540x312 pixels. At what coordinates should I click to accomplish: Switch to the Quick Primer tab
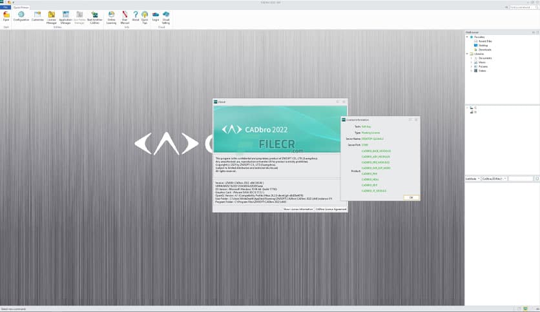[x=21, y=7]
